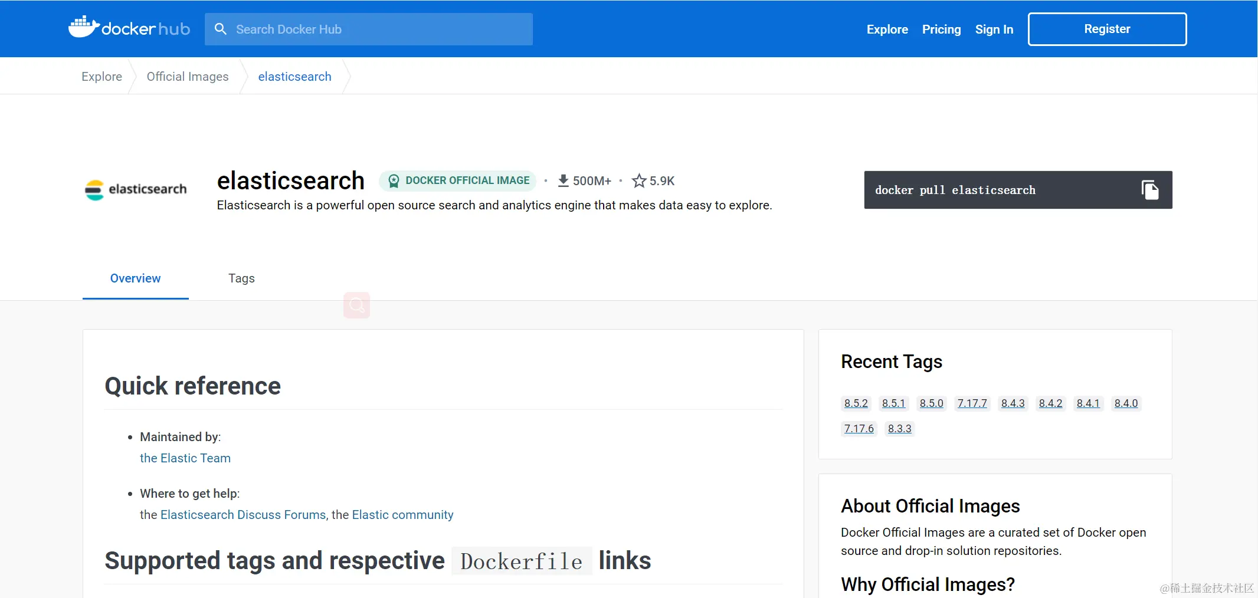The height and width of the screenshot is (598, 1258).
Task: Select tag 8.4.0
Action: click(x=1126, y=403)
